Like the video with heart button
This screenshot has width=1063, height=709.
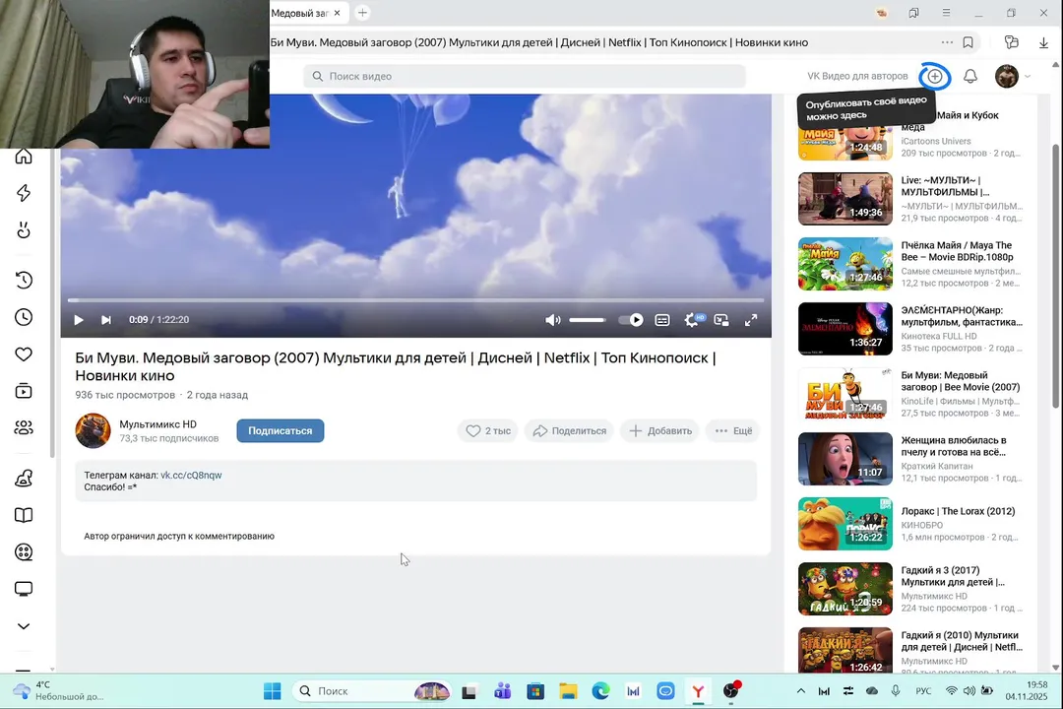point(488,431)
